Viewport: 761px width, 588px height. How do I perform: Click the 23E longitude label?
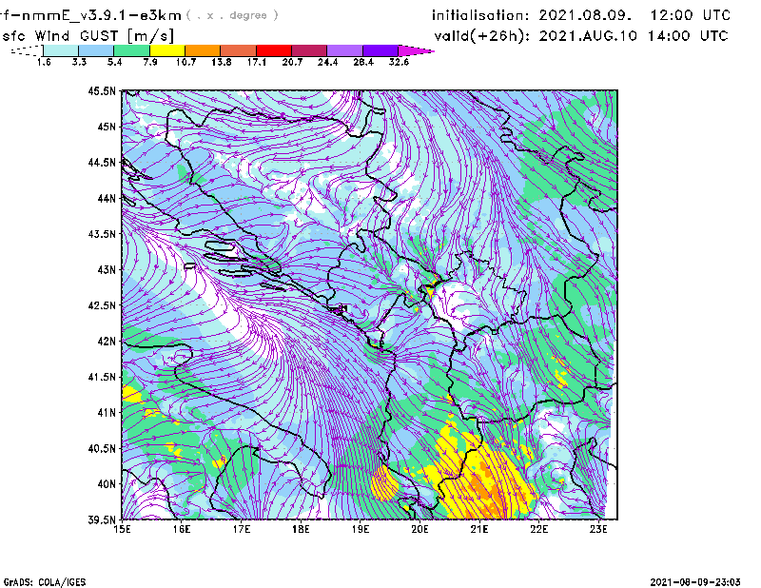(x=598, y=529)
